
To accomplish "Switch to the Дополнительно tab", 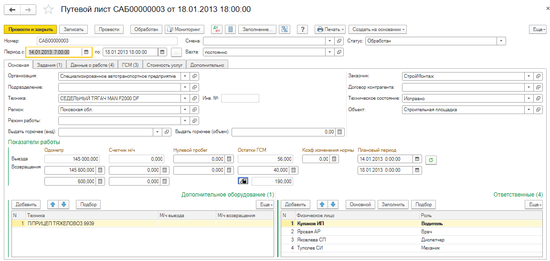I will (x=208, y=65).
